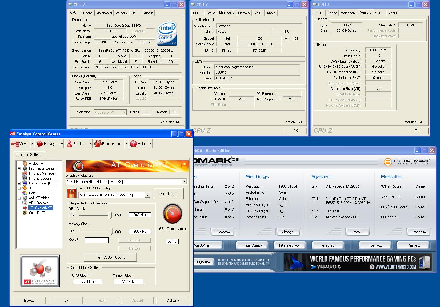
Task: Click OK in the Memory CPU-Z window
Action: pos(417,131)
